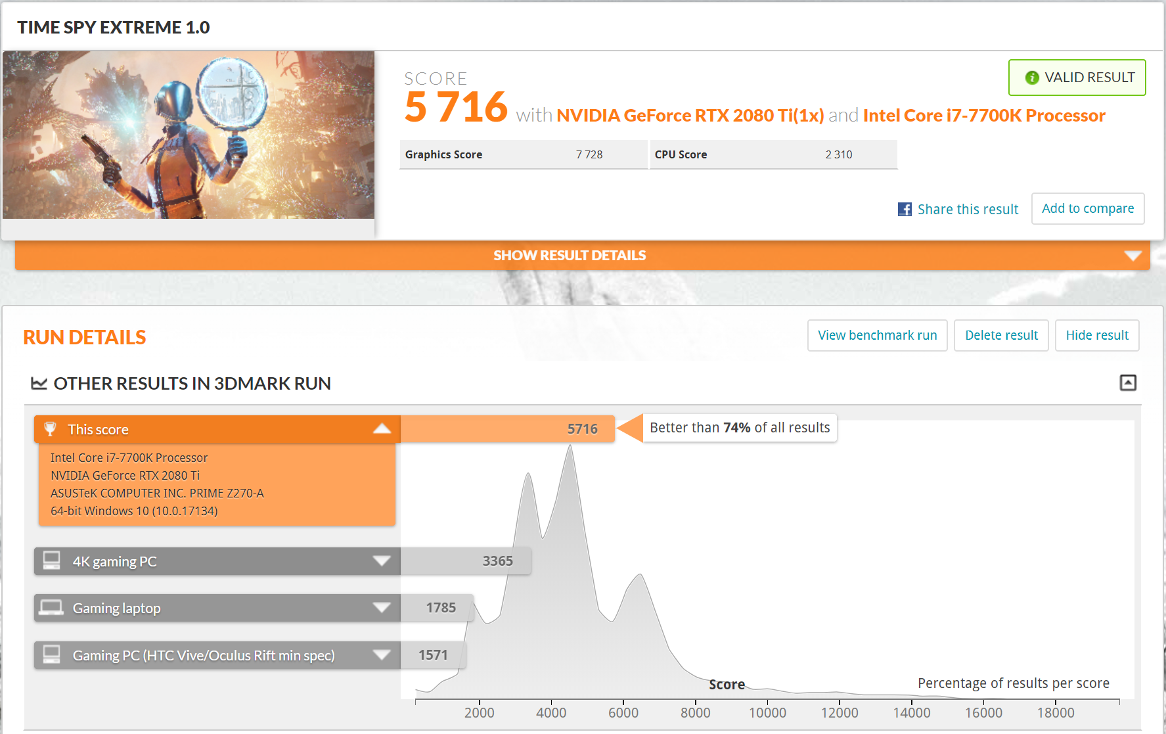Open the Valid Result badge
The width and height of the screenshot is (1166, 734).
pos(1077,78)
